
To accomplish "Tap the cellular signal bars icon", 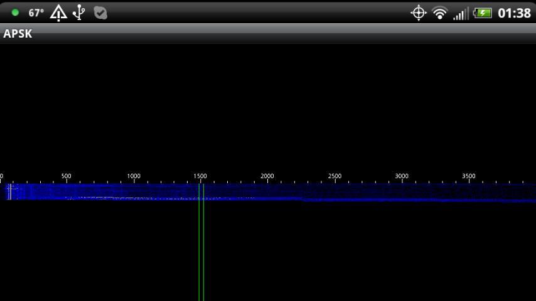I will pos(461,13).
